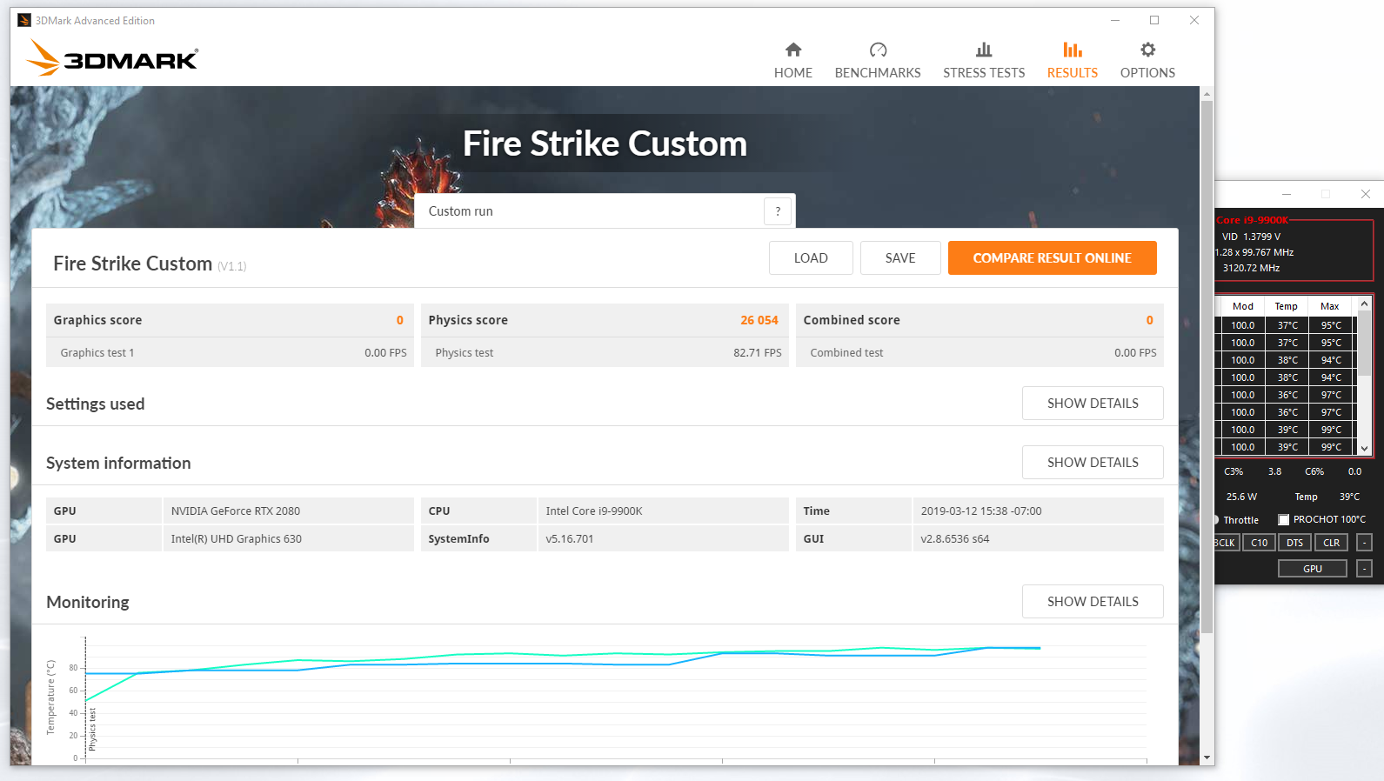Click the Combined score label
Image resolution: width=1384 pixels, height=781 pixels.
(x=852, y=320)
